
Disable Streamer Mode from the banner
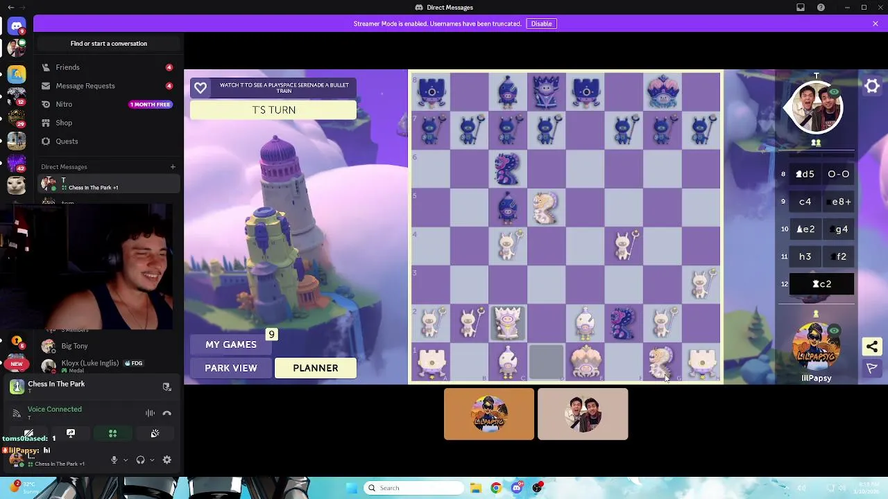[541, 24]
